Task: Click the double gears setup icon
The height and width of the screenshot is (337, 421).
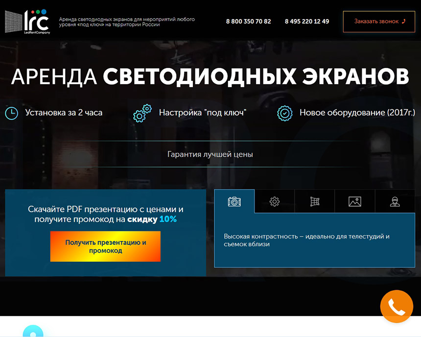Action: 142,113
